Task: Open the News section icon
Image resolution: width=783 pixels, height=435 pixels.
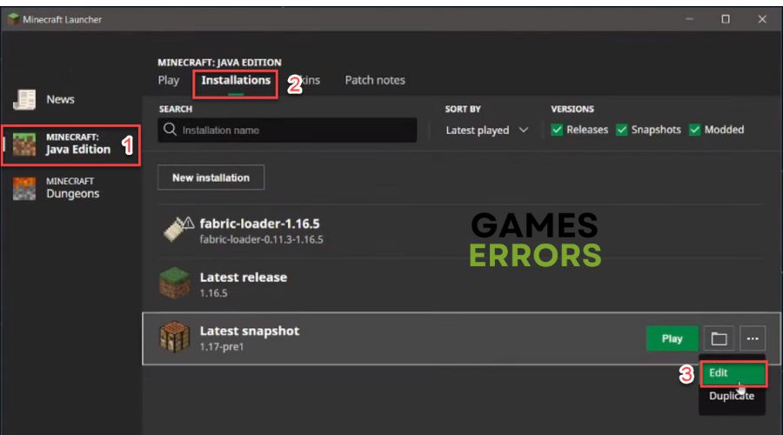Action: coord(24,99)
